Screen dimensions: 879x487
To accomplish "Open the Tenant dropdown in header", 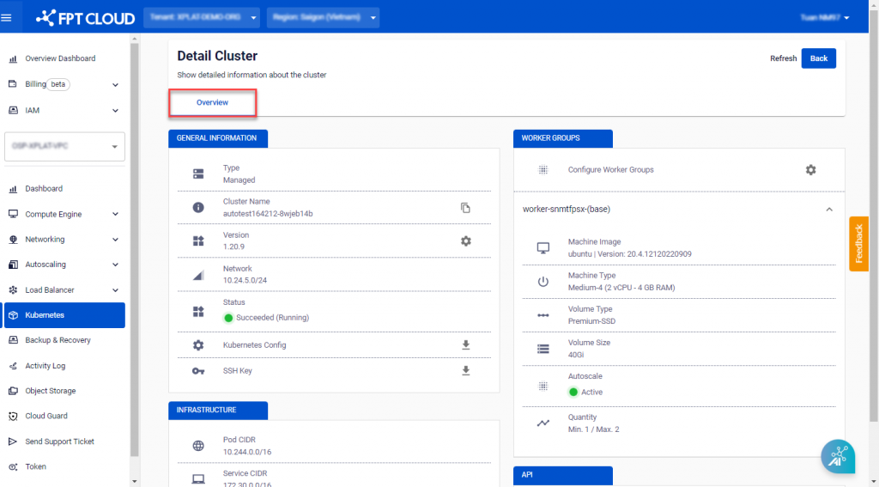I will (x=203, y=17).
